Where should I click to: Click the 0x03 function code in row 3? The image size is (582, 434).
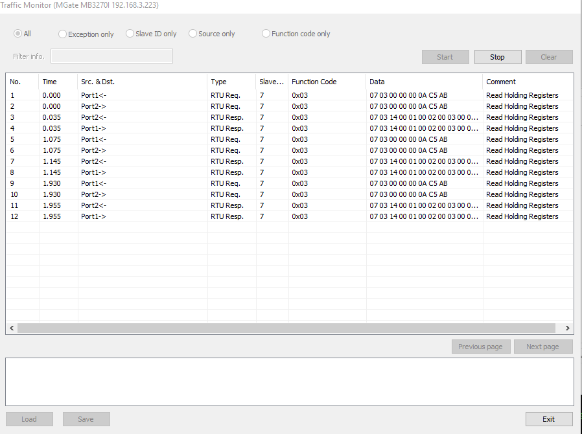(x=299, y=117)
